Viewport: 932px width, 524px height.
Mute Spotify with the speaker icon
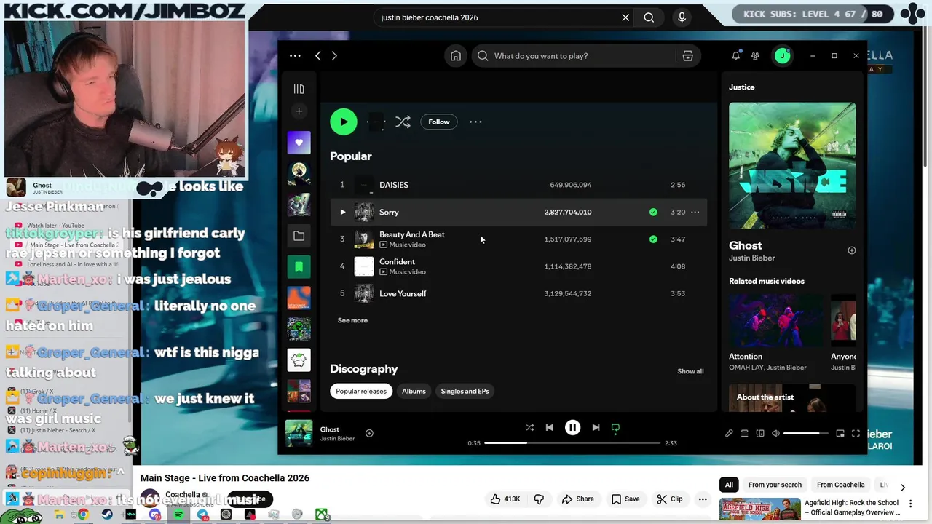pos(775,433)
